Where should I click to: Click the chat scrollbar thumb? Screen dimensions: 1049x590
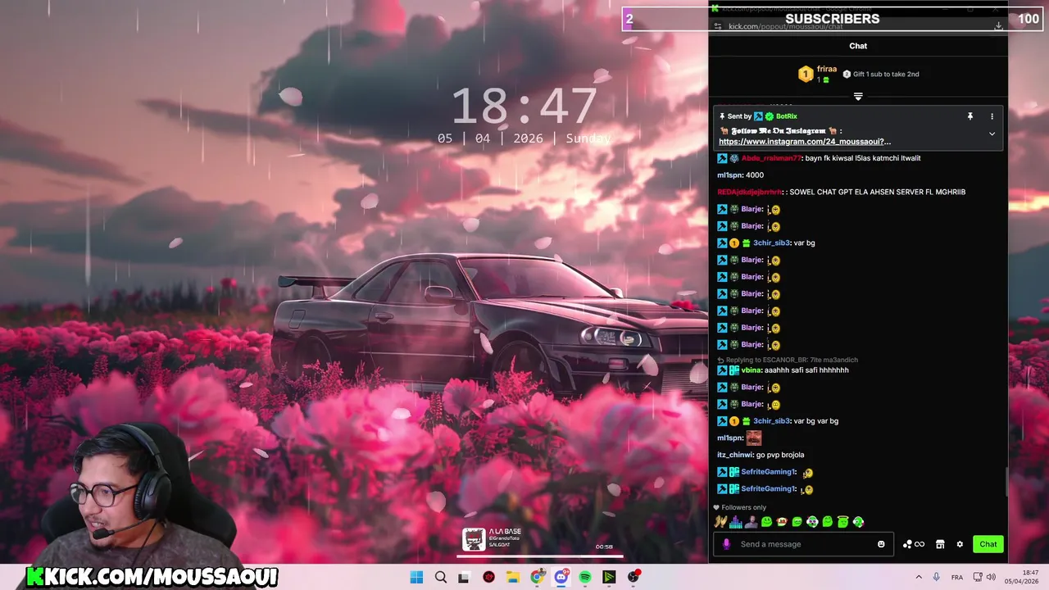[x=1006, y=482]
